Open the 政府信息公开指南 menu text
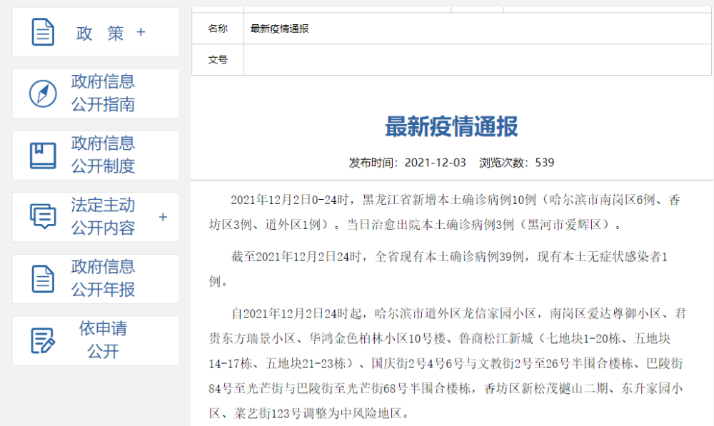The height and width of the screenshot is (426, 714). point(103,93)
